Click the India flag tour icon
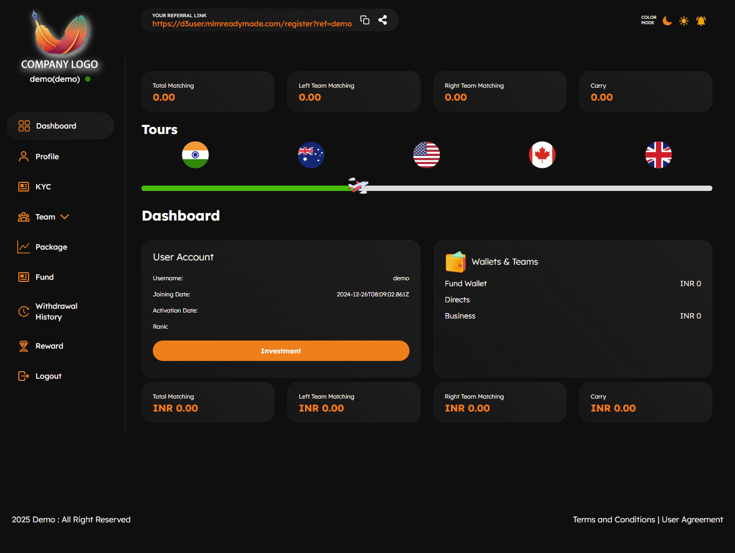The width and height of the screenshot is (735, 553). tap(195, 155)
